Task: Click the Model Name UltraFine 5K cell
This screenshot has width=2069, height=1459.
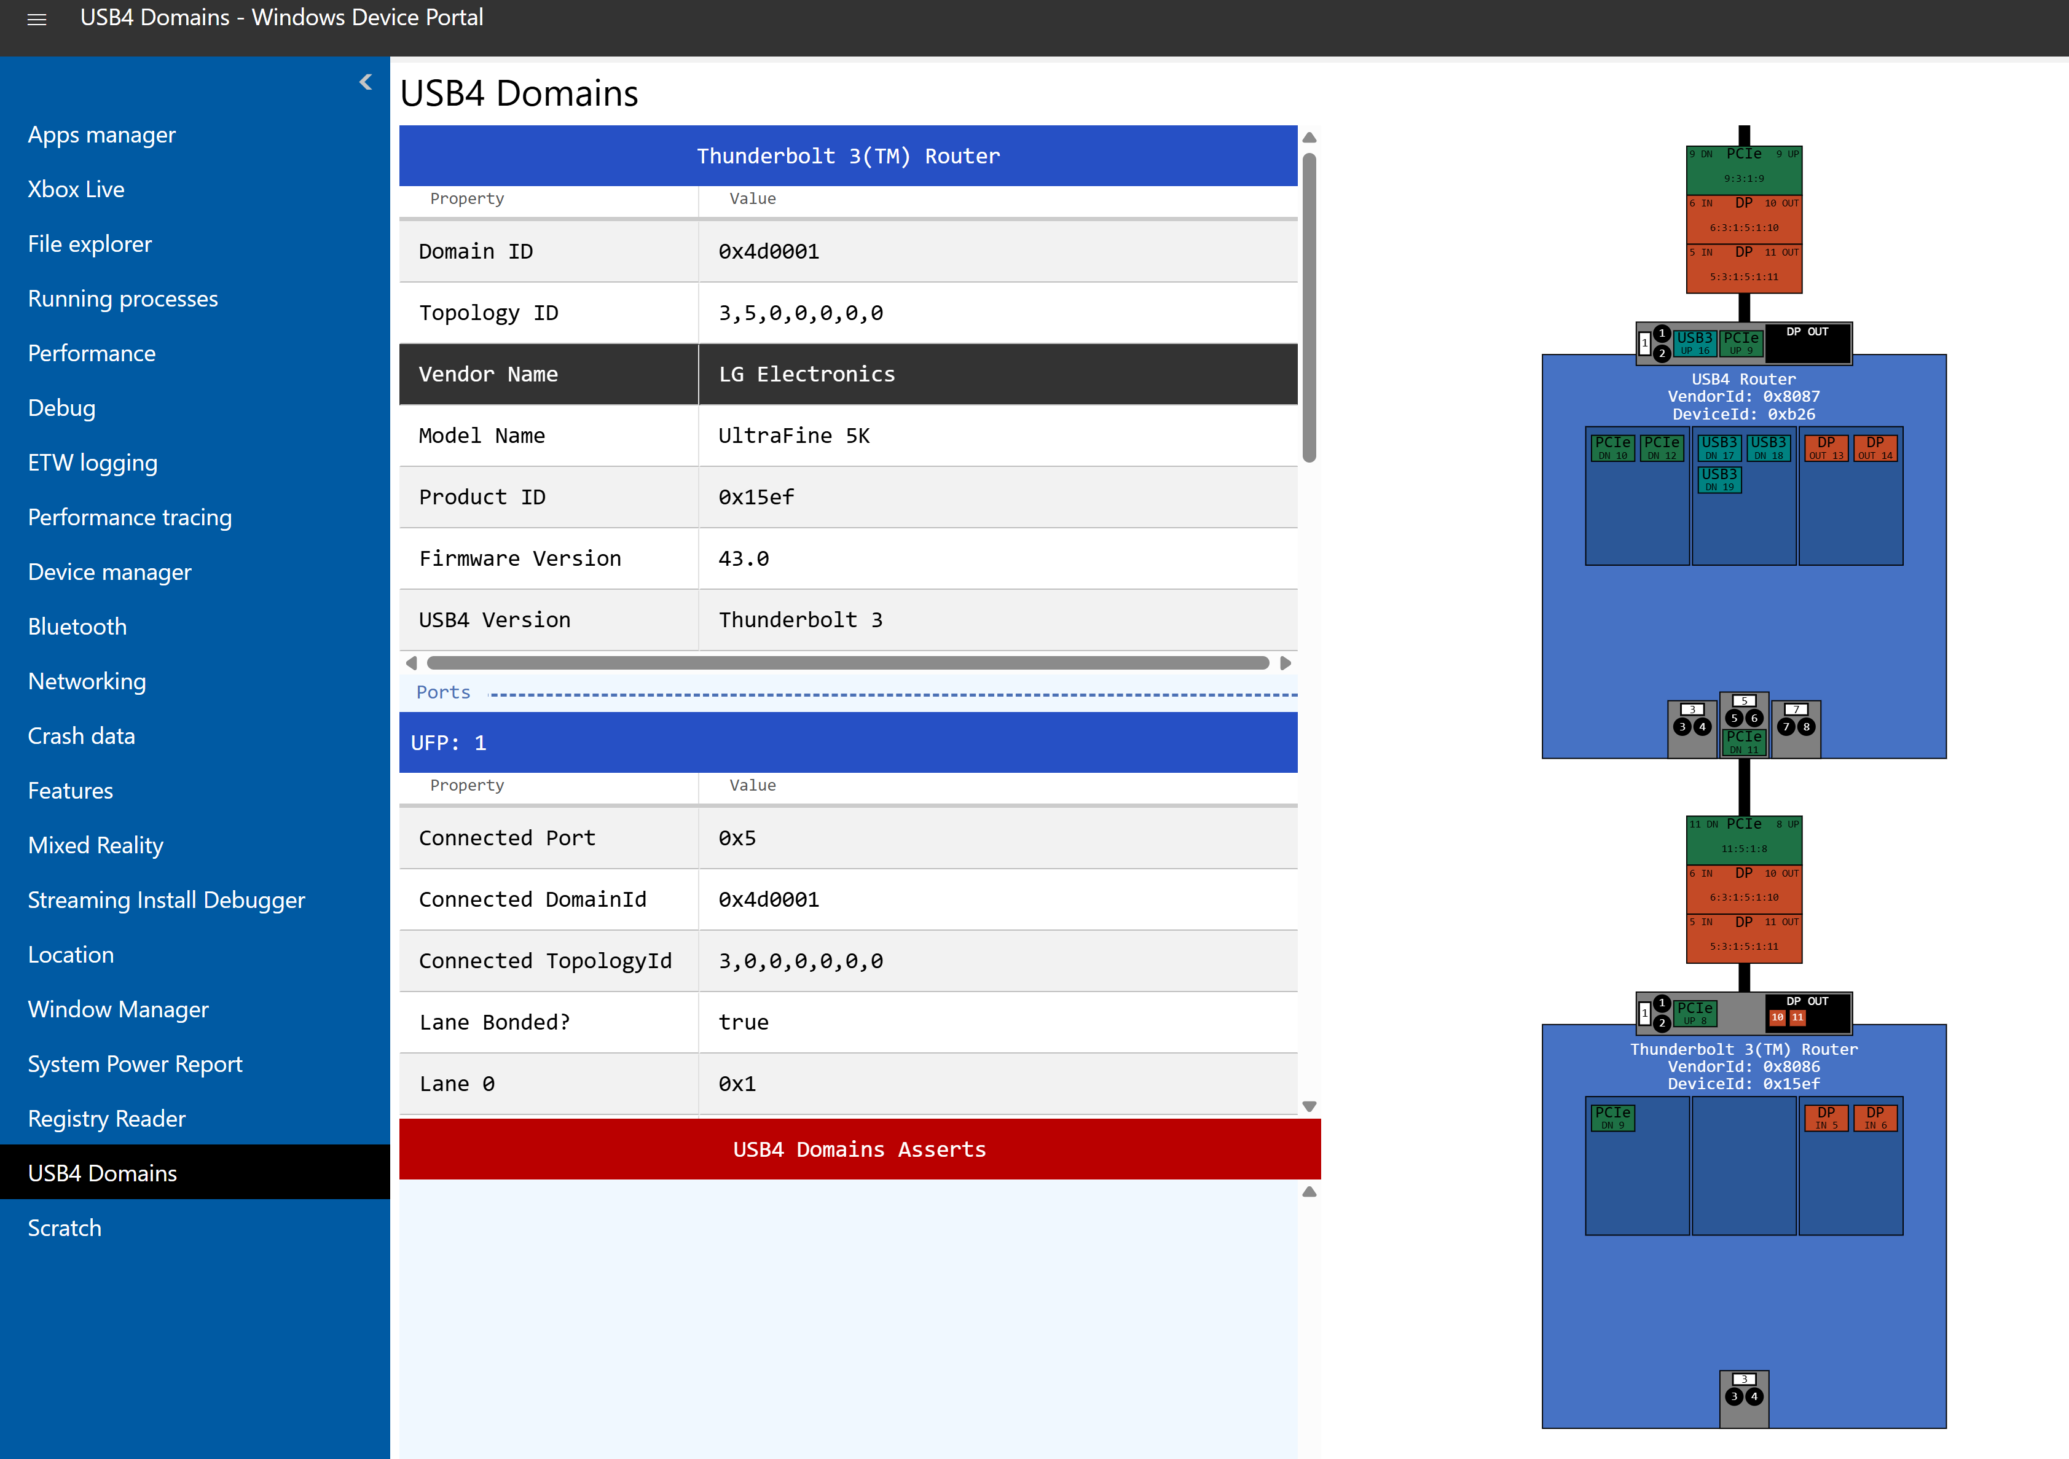Action: point(997,436)
